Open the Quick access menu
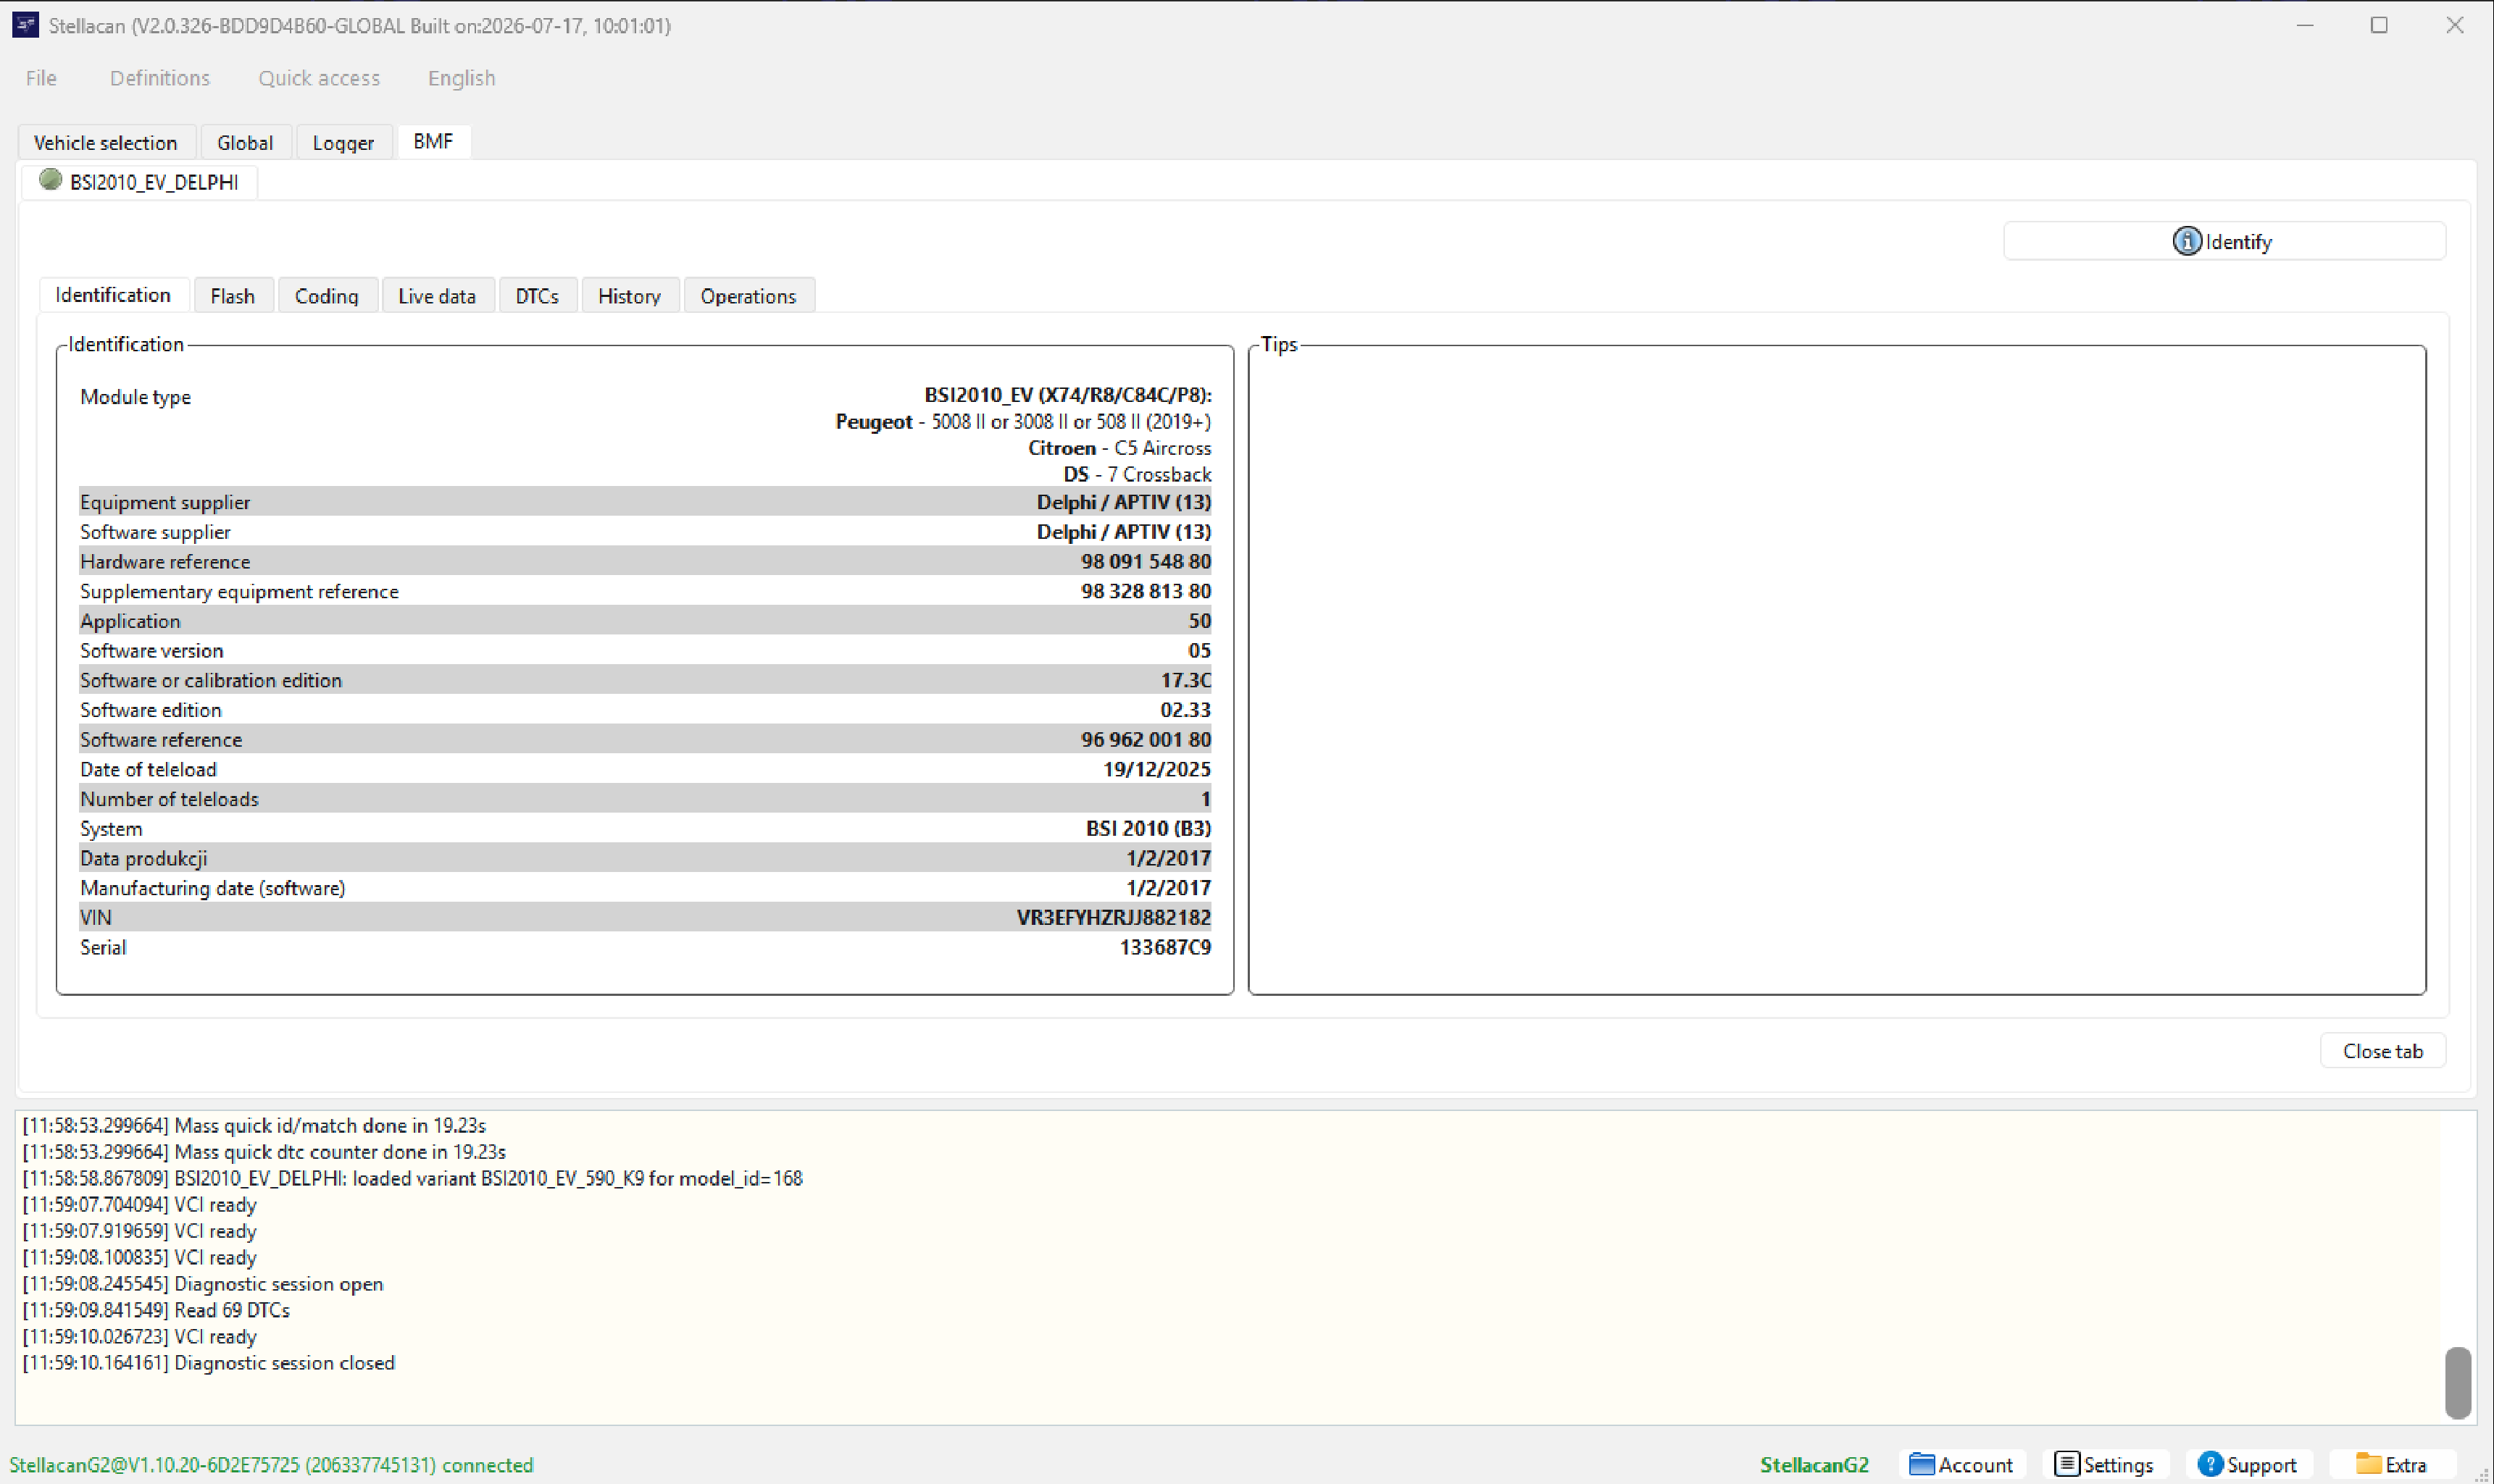Image resolution: width=2494 pixels, height=1484 pixels. click(319, 78)
